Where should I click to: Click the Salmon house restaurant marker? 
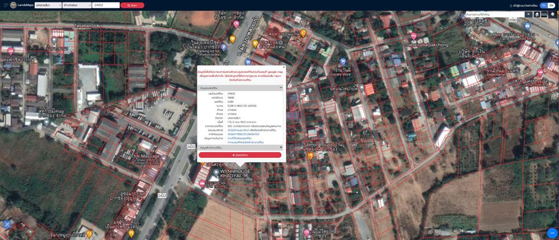[x=310, y=156]
